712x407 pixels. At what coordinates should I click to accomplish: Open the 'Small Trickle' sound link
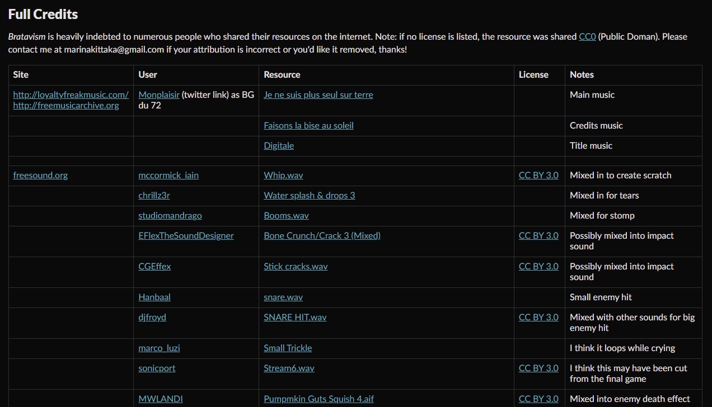[288, 348]
